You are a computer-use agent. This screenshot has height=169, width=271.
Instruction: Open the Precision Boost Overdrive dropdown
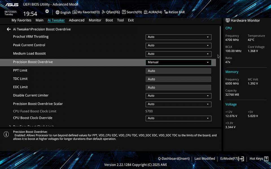178,62
